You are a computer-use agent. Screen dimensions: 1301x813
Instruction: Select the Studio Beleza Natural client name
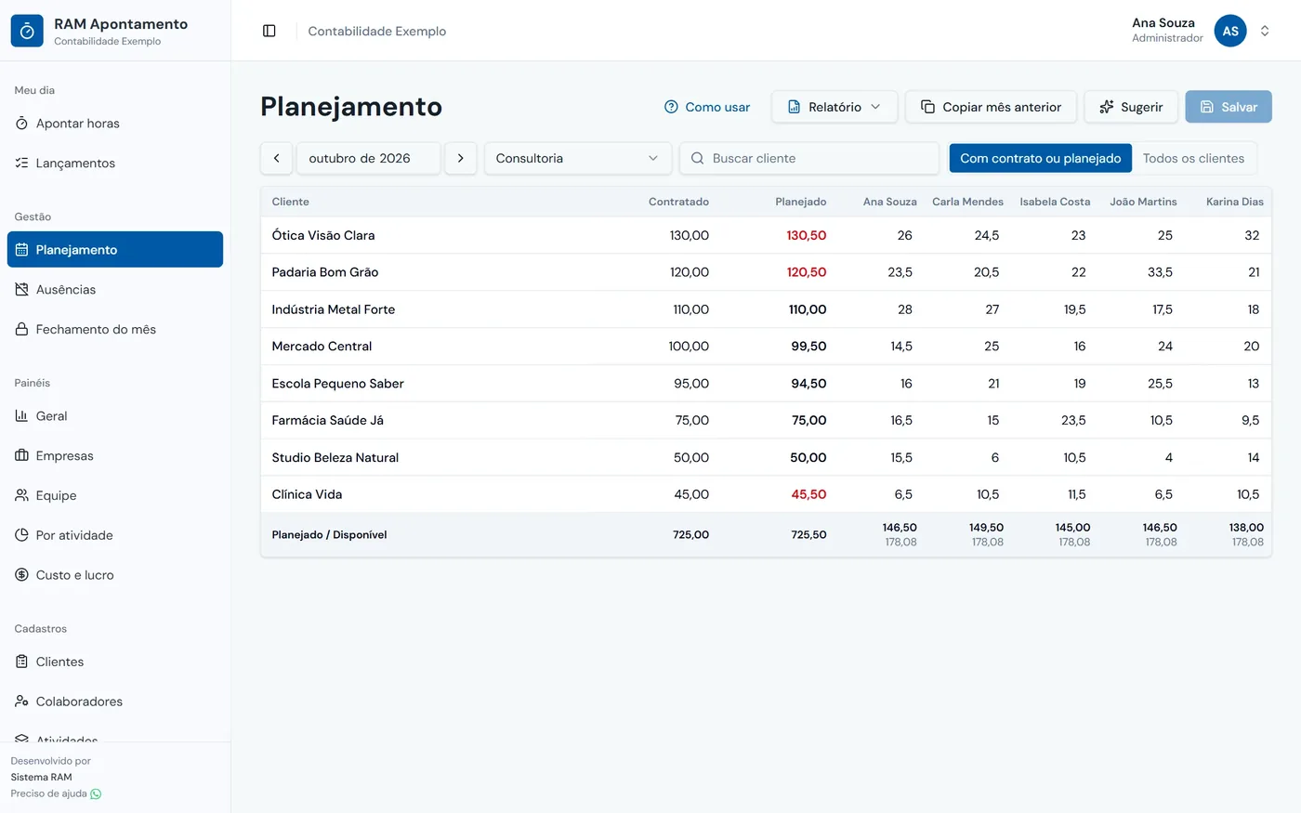point(335,458)
